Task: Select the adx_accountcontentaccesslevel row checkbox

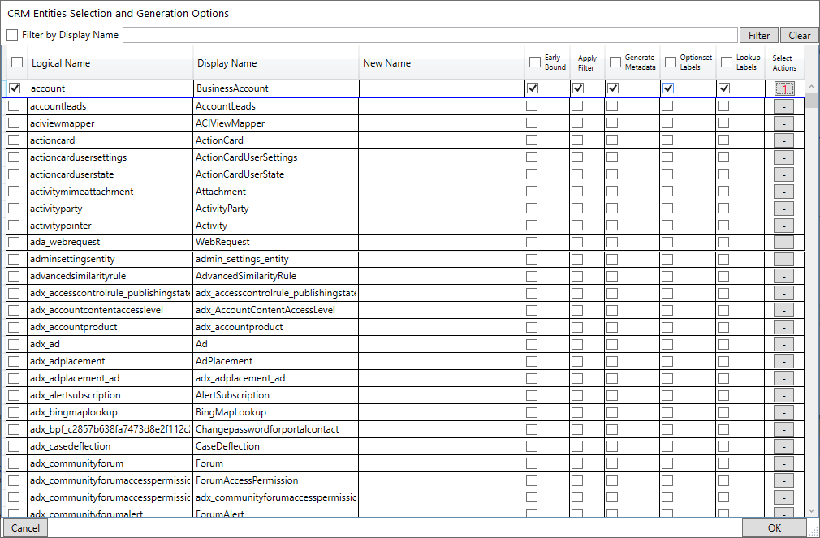Action: [x=14, y=310]
